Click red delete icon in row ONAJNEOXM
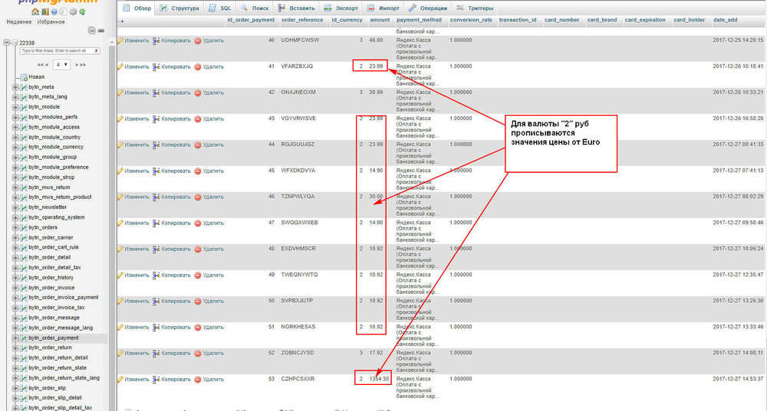 [198, 93]
